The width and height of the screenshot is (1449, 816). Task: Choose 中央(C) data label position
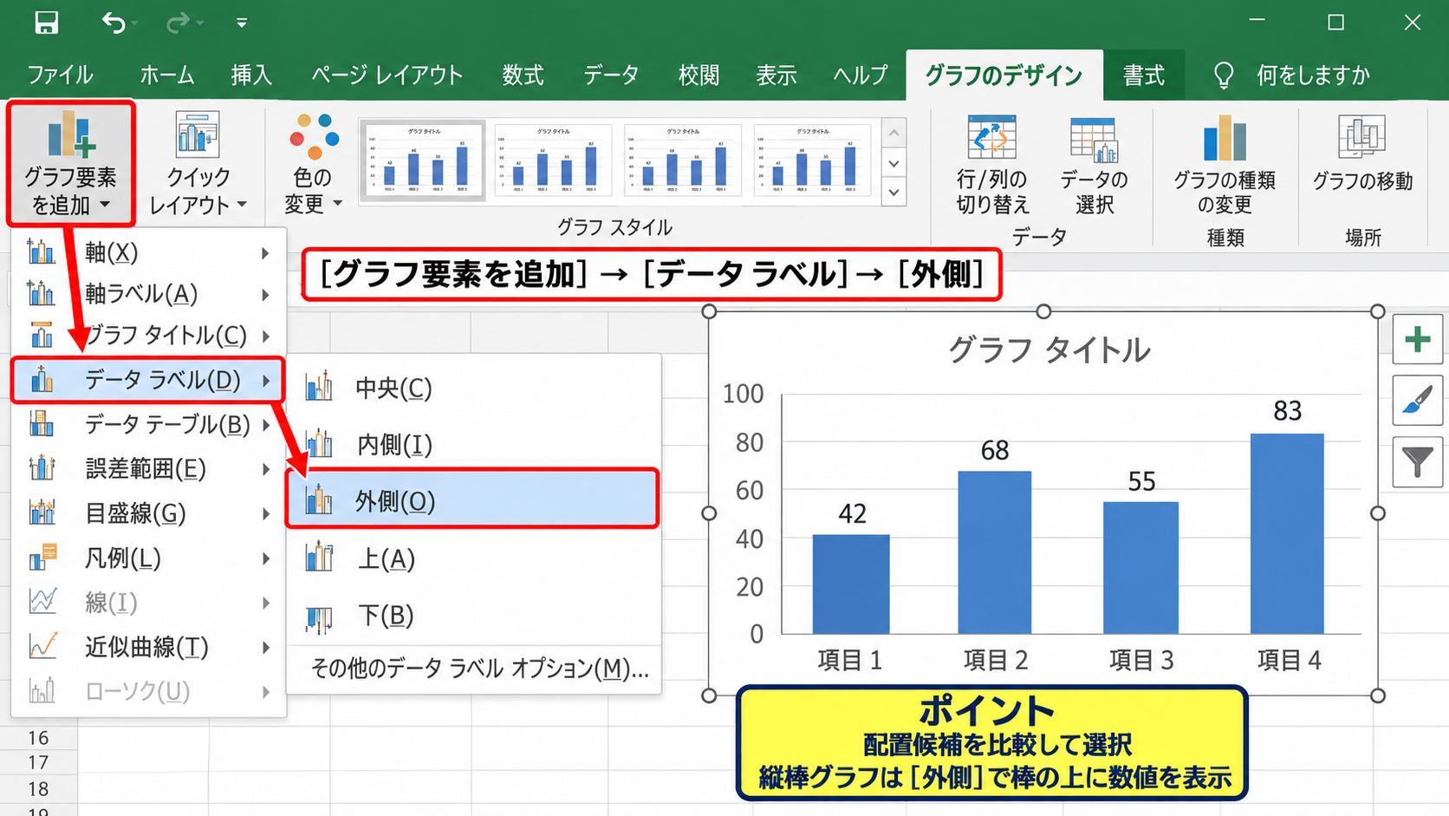[x=473, y=388]
